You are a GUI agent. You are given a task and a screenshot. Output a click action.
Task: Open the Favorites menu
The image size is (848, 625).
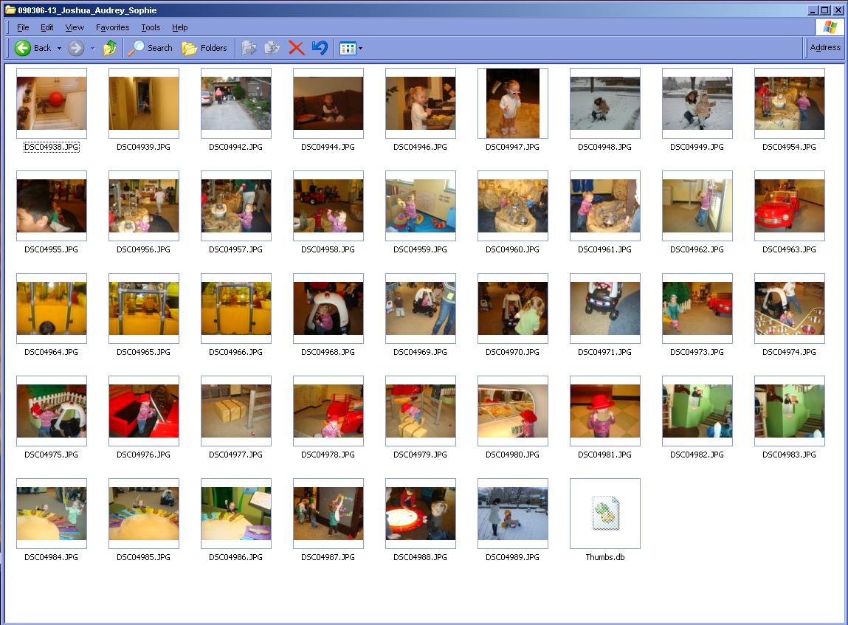pos(112,27)
